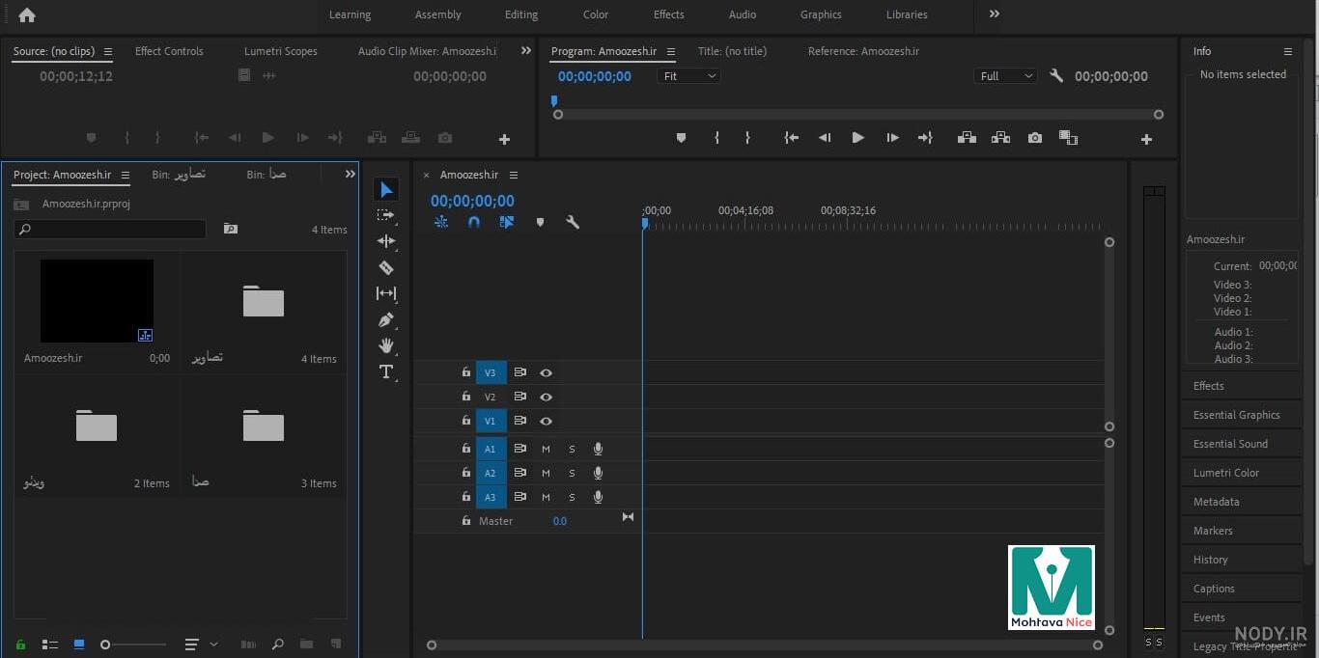Open the Full playback resolution dropdown
The height and width of the screenshot is (658, 1319).
pyautogui.click(x=1005, y=76)
